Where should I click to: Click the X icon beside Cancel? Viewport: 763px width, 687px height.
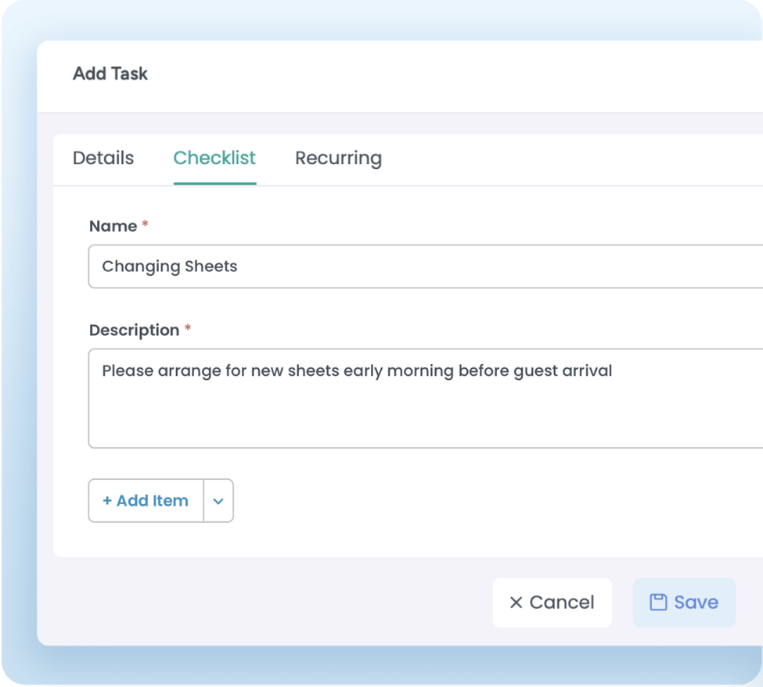pyautogui.click(x=516, y=603)
